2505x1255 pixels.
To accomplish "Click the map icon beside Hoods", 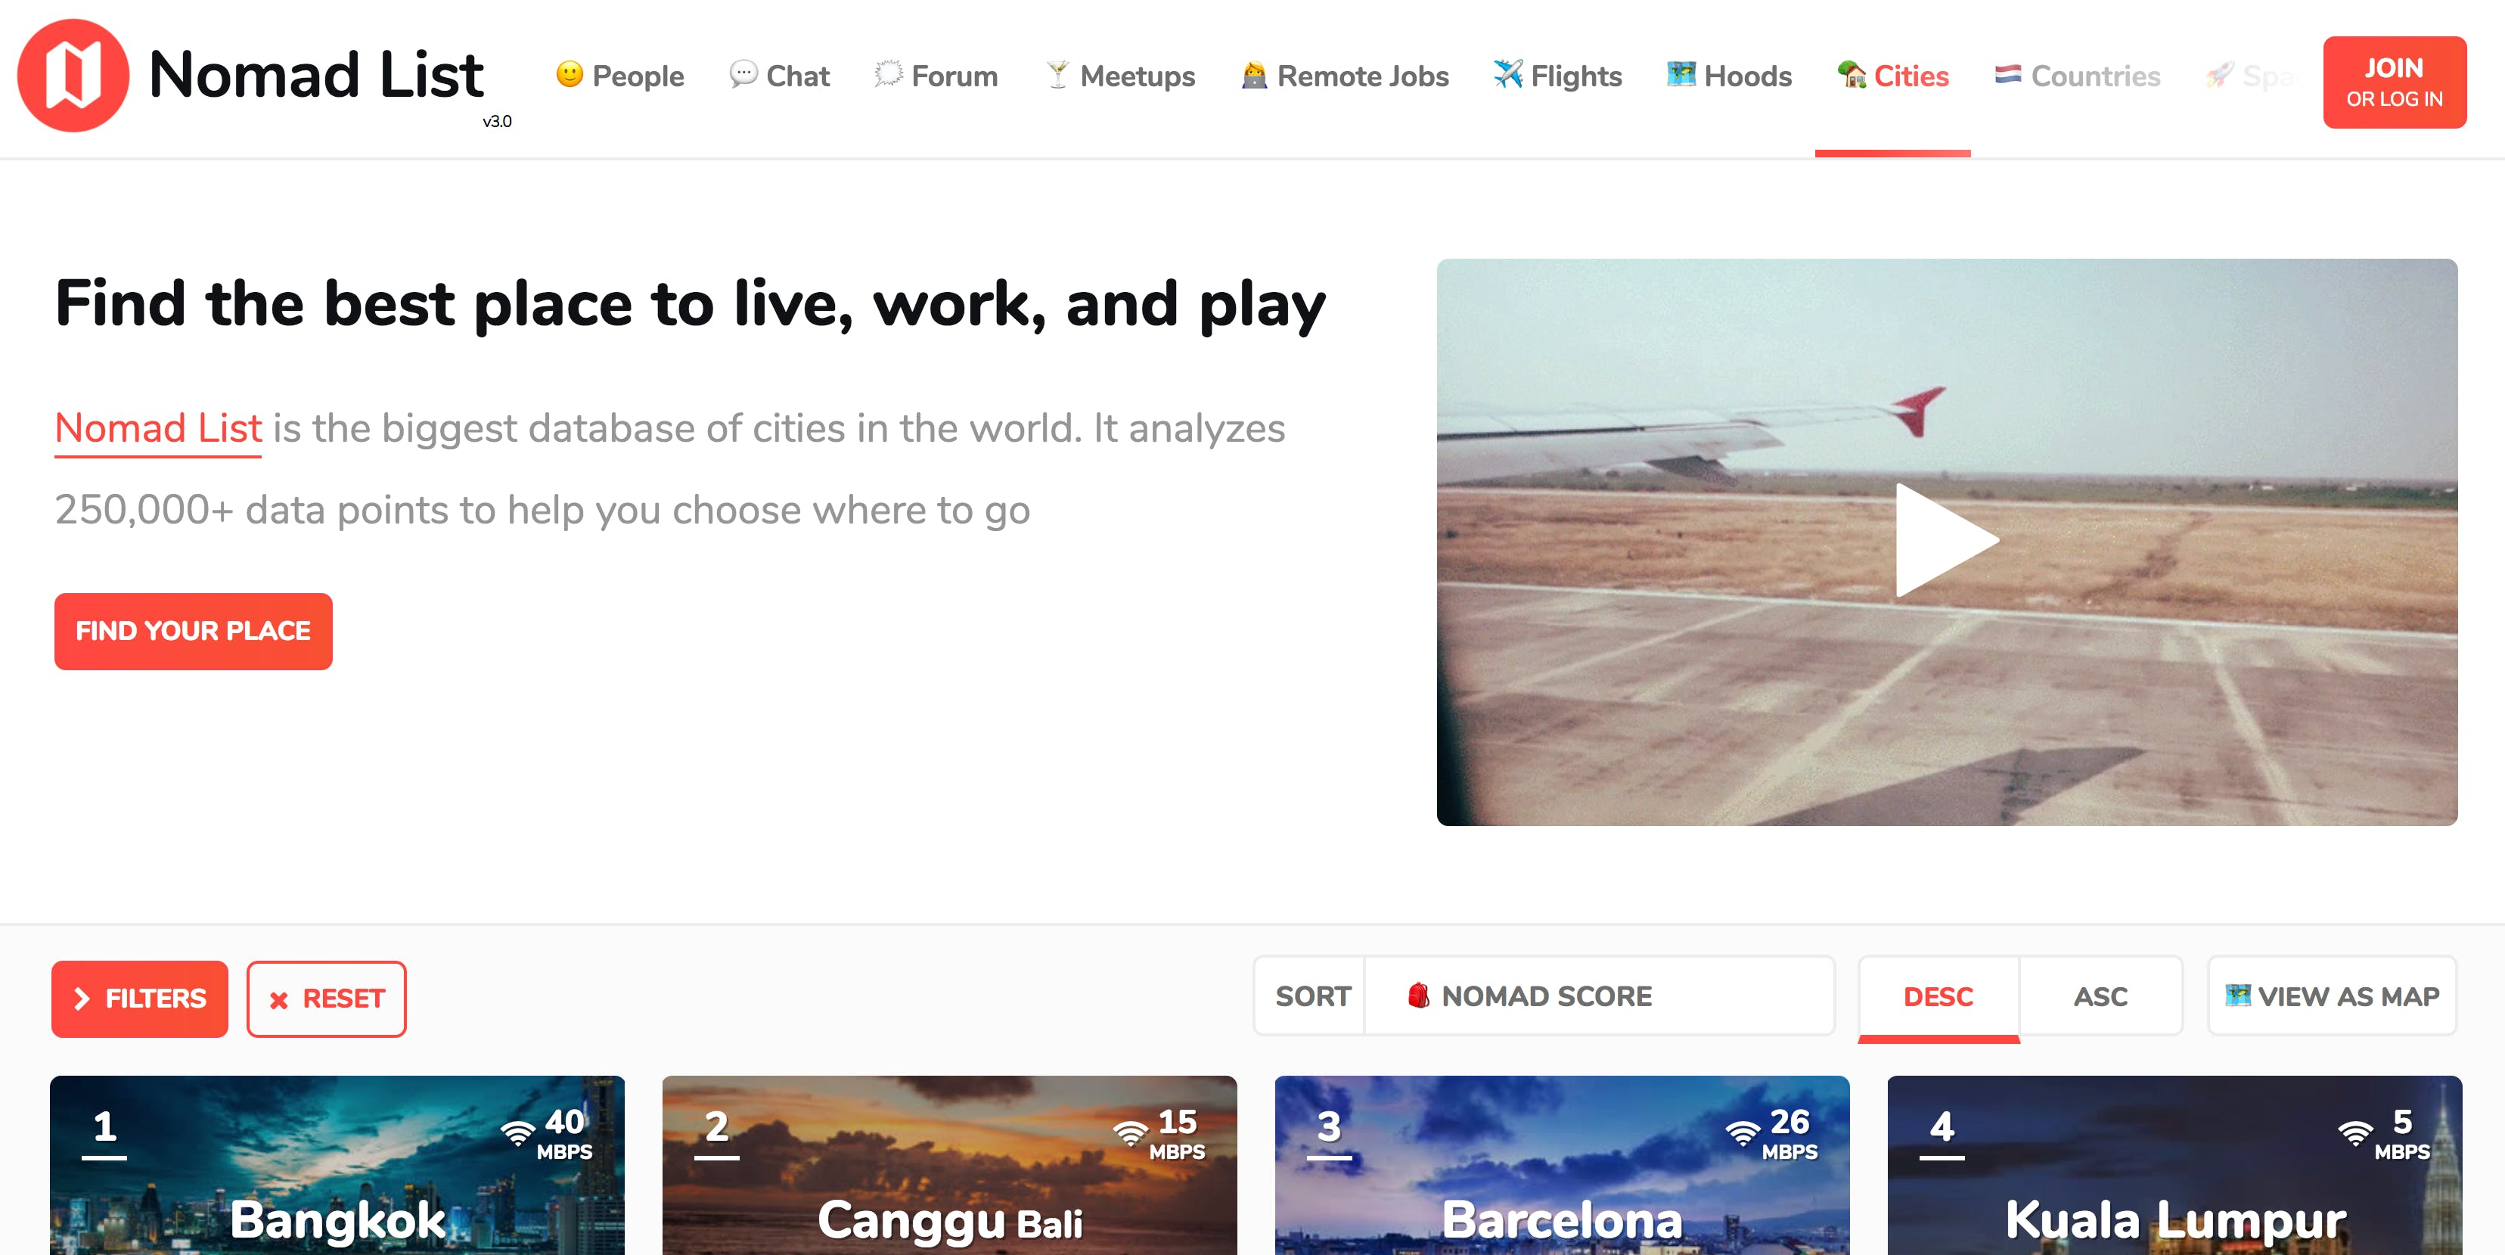I will coord(1681,74).
